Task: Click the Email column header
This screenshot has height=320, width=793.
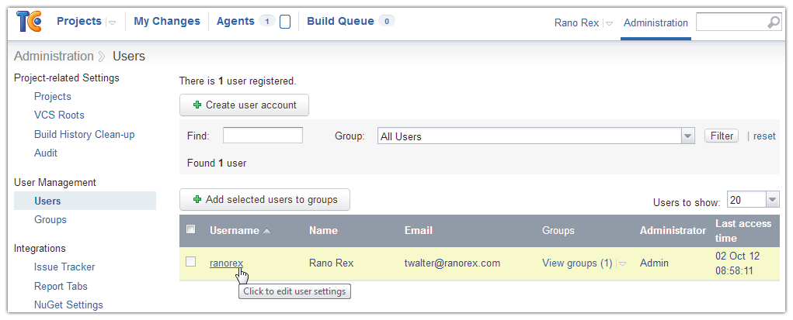Action: coord(418,231)
